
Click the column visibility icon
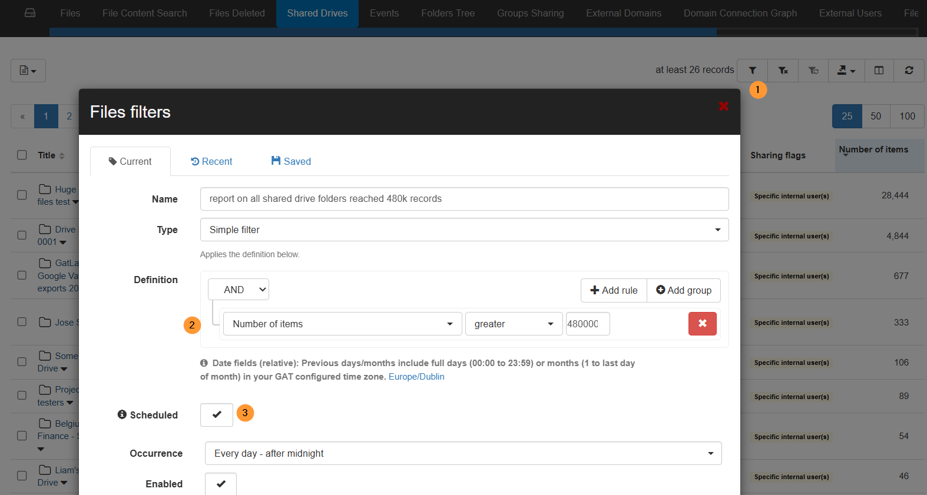pos(879,70)
